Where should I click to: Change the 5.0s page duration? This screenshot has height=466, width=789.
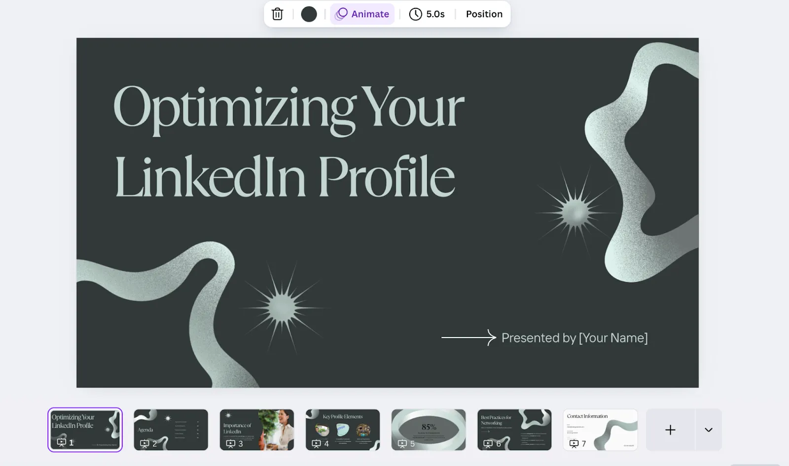(427, 14)
